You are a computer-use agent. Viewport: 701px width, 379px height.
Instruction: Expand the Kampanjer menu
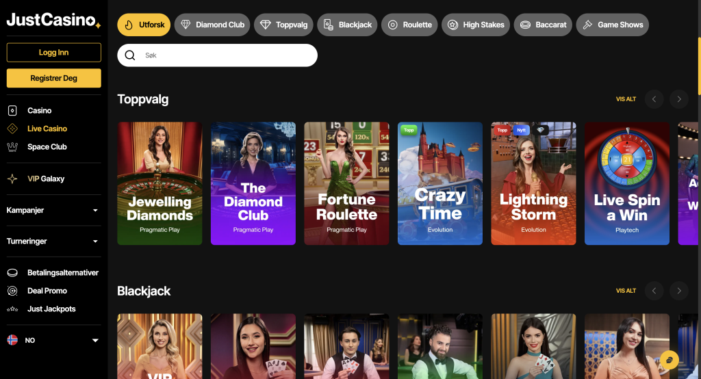[53, 210]
